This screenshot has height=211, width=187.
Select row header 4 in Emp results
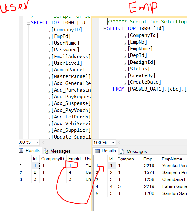click(101, 187)
